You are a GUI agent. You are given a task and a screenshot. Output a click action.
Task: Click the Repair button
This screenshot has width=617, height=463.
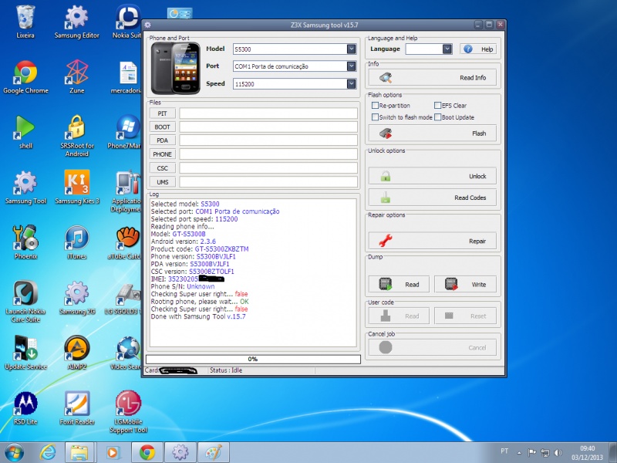tap(433, 241)
